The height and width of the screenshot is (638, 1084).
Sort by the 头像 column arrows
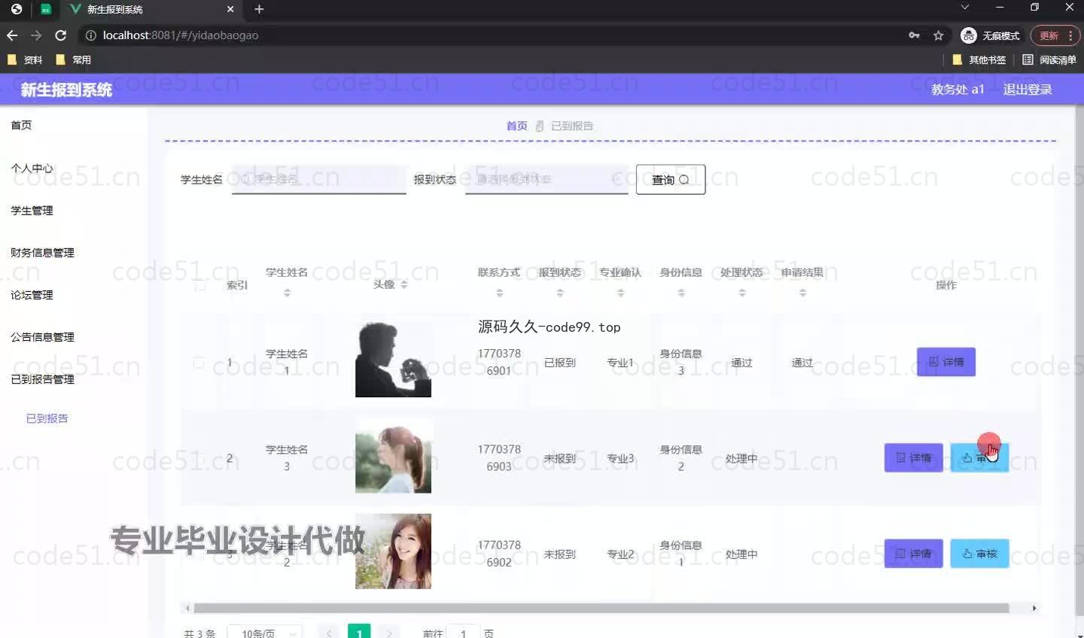click(403, 284)
